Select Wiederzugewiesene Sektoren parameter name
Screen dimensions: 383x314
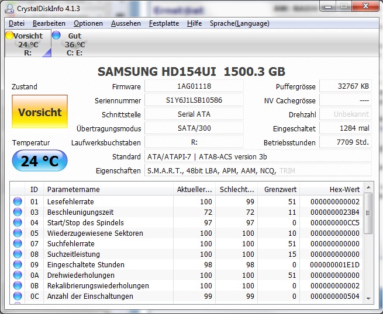95,233
